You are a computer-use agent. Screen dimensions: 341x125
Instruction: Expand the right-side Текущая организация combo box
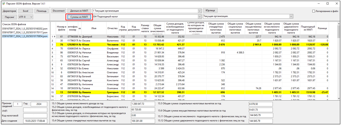click(291, 17)
